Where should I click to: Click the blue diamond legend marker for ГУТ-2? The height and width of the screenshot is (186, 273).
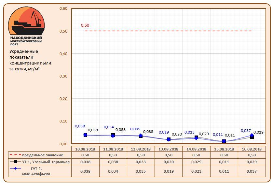click(x=15, y=168)
